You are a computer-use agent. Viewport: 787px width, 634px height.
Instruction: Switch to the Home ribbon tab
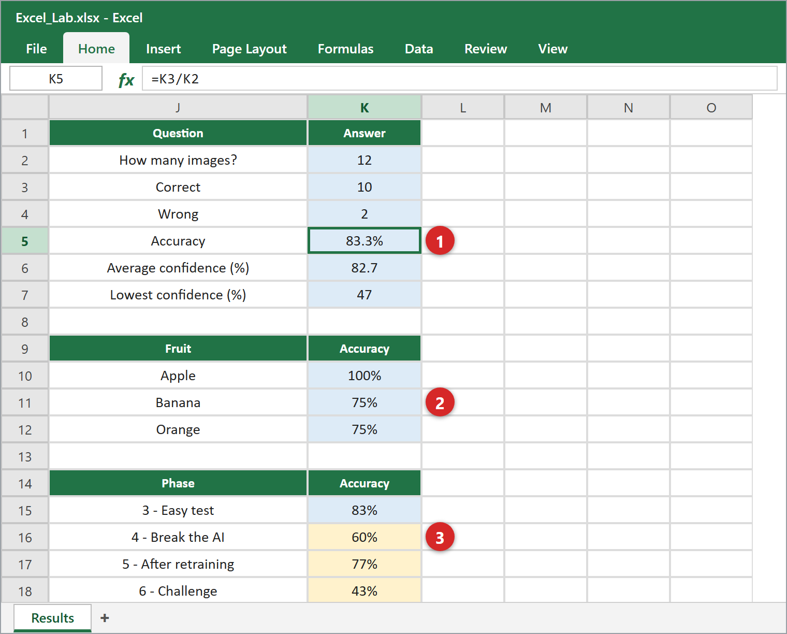(96, 49)
